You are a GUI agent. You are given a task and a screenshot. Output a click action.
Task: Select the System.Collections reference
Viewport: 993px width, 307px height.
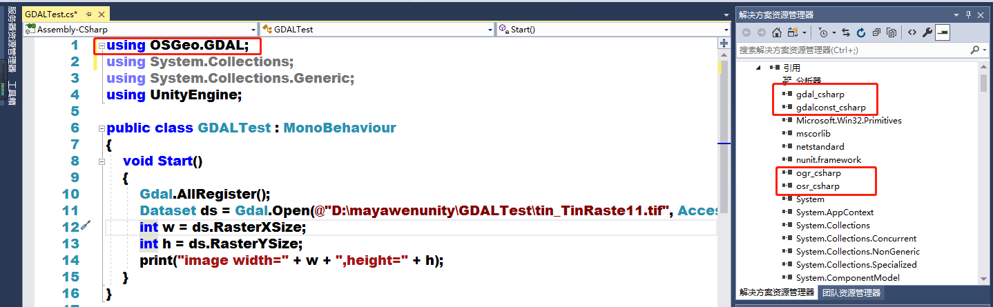833,225
